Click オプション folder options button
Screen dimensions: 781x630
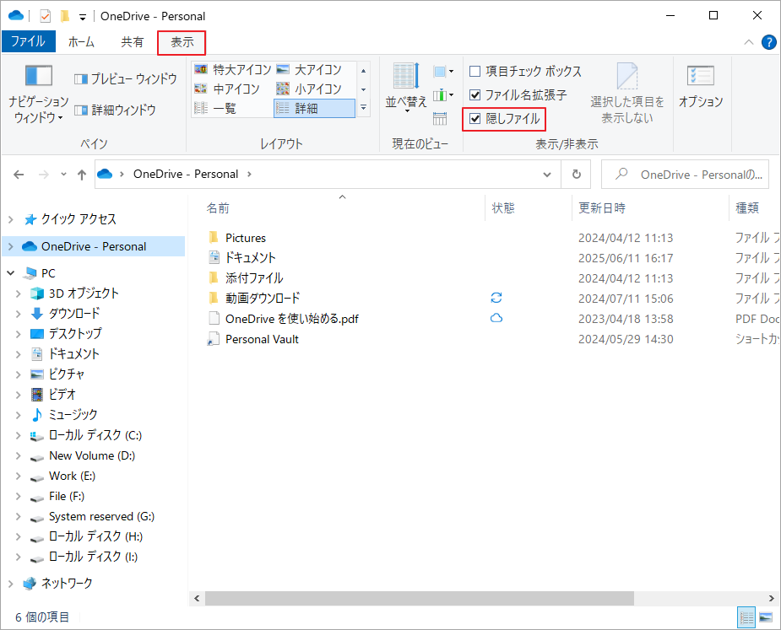(701, 87)
